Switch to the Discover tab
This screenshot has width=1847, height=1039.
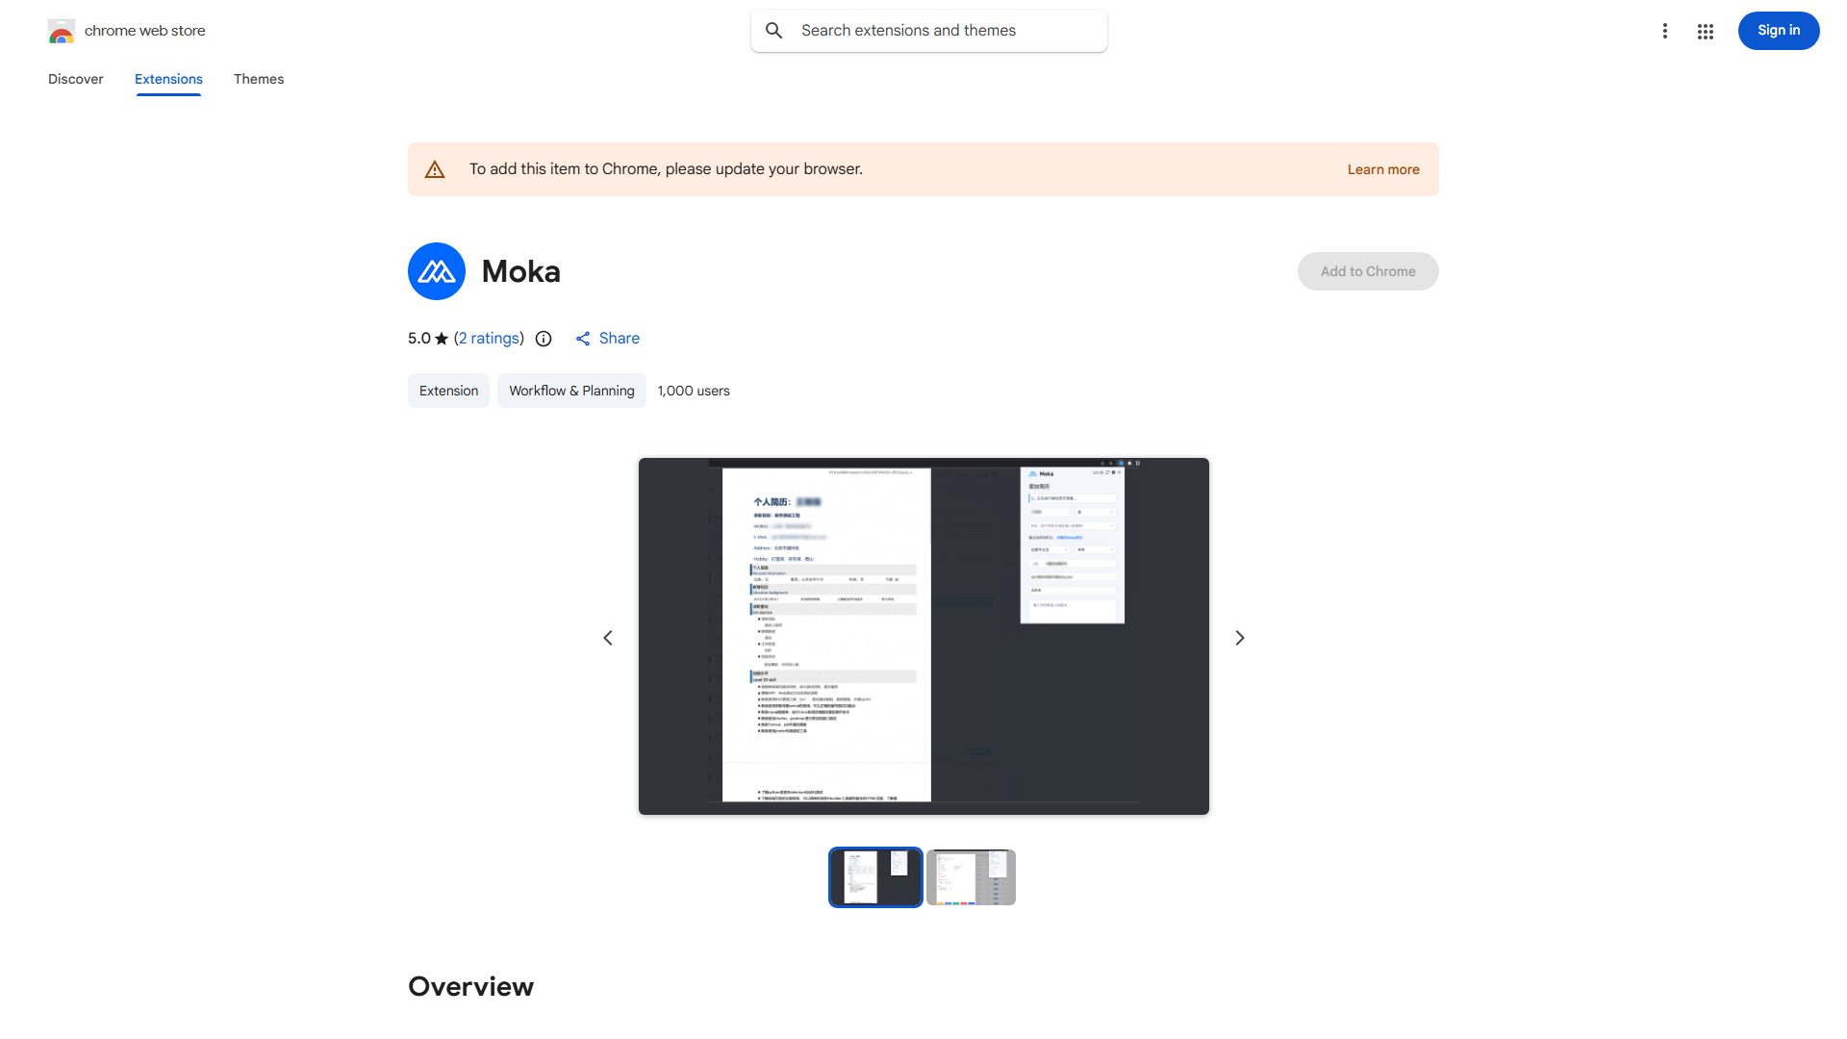(x=76, y=79)
